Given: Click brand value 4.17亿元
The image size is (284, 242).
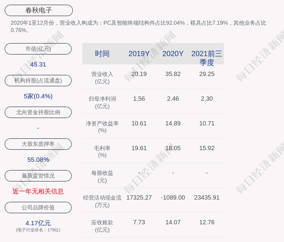Looking at the screenshot, I should 38,223.
